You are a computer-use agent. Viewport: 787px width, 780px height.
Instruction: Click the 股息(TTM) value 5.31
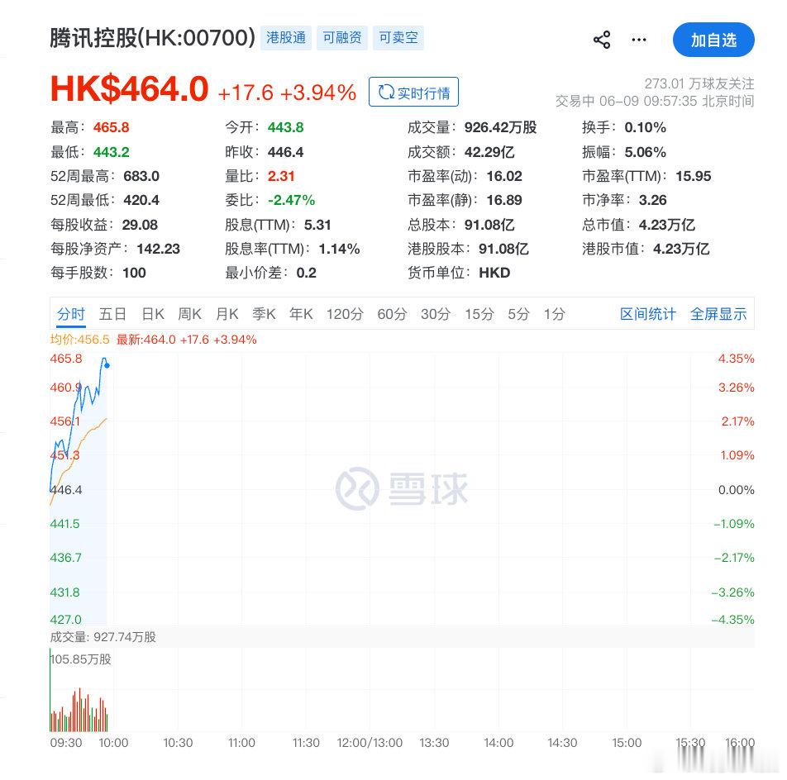pos(317,225)
